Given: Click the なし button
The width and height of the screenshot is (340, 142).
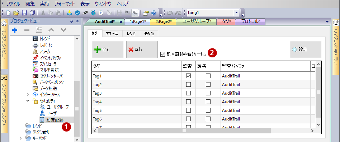Looking at the screenshot, I should point(142,49).
